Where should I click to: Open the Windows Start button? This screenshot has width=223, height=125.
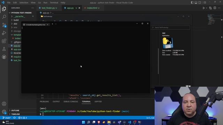pos(83,122)
